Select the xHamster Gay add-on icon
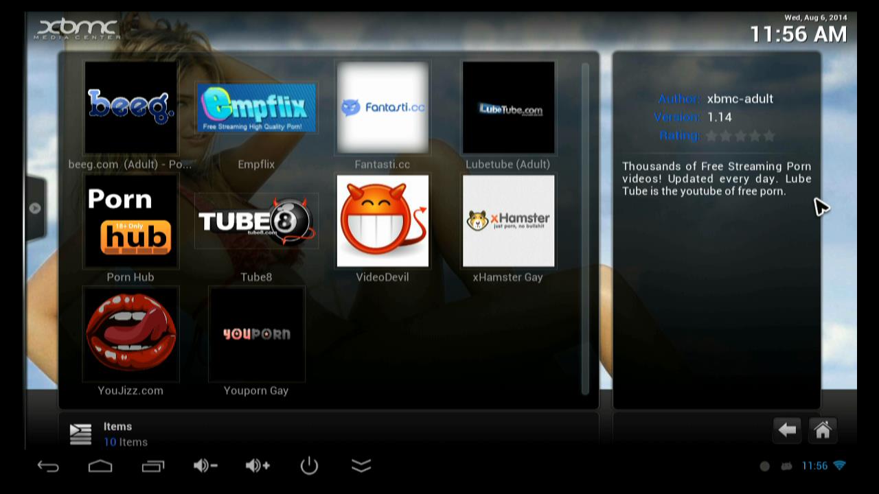Image resolution: width=879 pixels, height=494 pixels. pos(508,221)
